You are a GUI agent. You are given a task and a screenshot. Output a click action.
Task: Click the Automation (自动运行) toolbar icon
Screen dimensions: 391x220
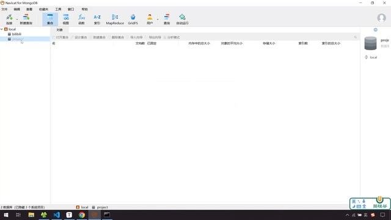182,19
